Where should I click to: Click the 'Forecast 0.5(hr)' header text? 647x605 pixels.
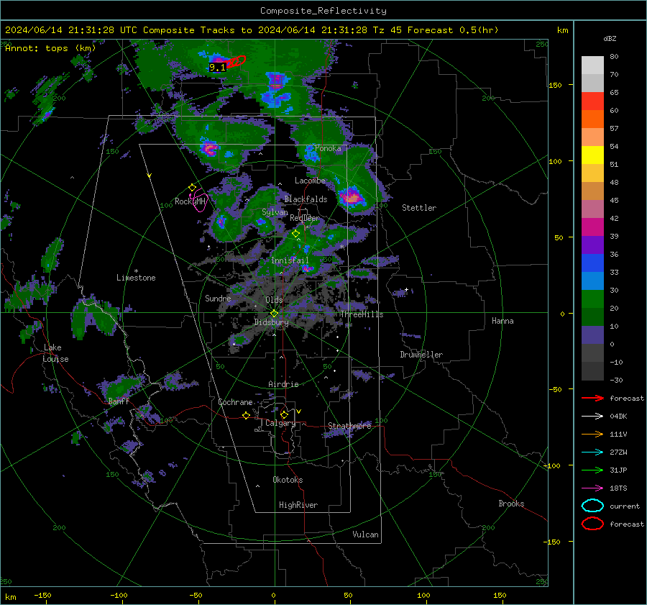coord(453,30)
